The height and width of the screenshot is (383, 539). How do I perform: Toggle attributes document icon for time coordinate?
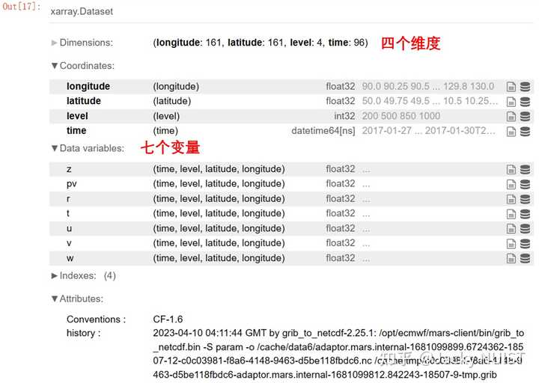(511, 131)
